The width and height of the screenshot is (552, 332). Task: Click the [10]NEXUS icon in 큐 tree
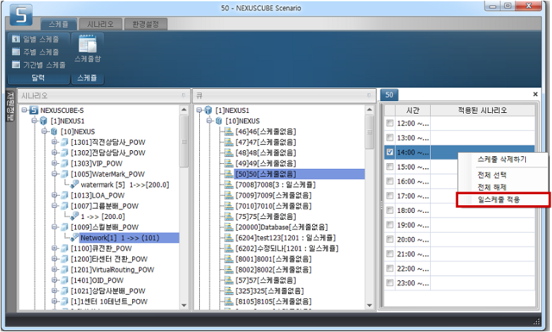pyautogui.click(x=218, y=121)
